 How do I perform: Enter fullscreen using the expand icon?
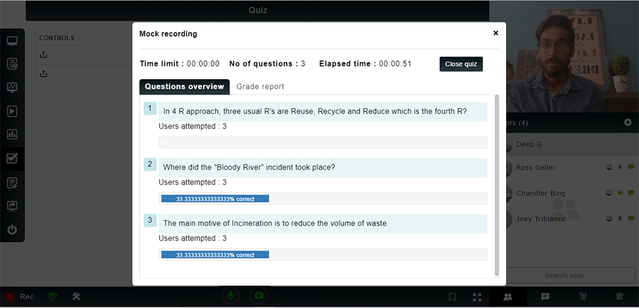[x=477, y=297]
